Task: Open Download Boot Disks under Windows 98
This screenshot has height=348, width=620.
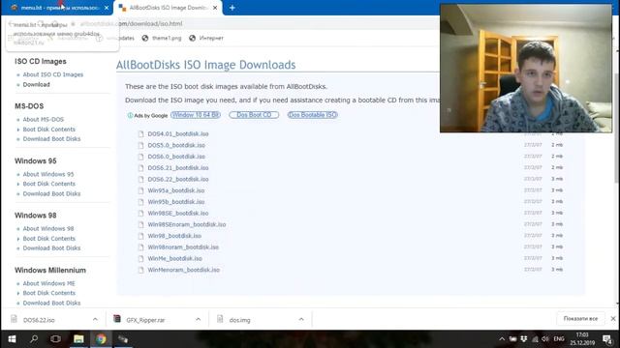Action: coord(51,248)
